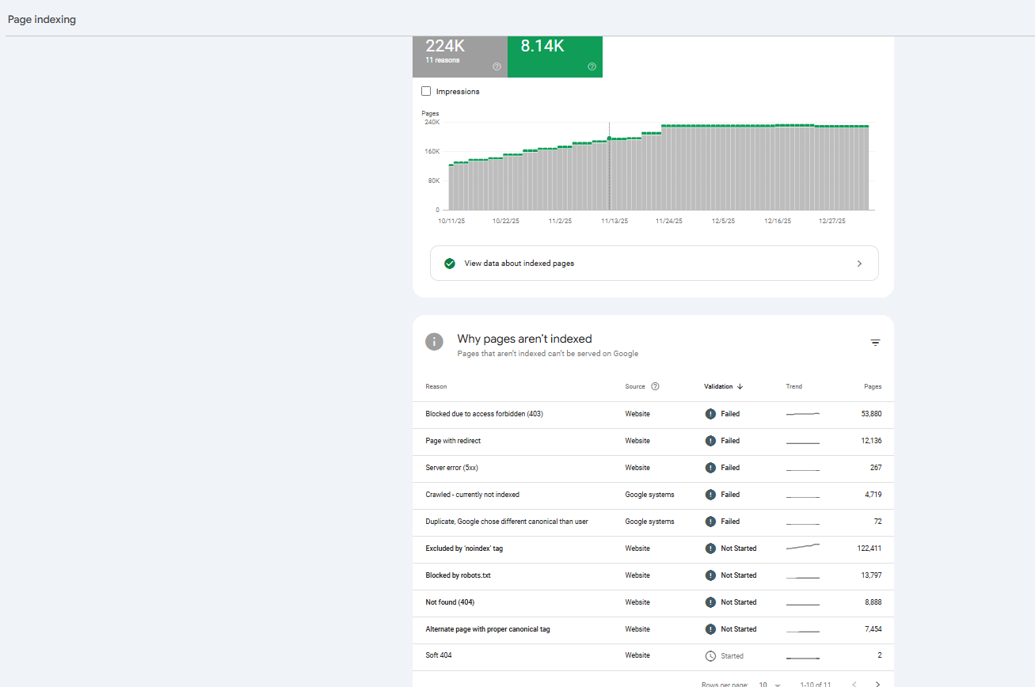Expand View data about indexed pages chevron
Image resolution: width=1035 pixels, height=687 pixels.
(x=859, y=264)
